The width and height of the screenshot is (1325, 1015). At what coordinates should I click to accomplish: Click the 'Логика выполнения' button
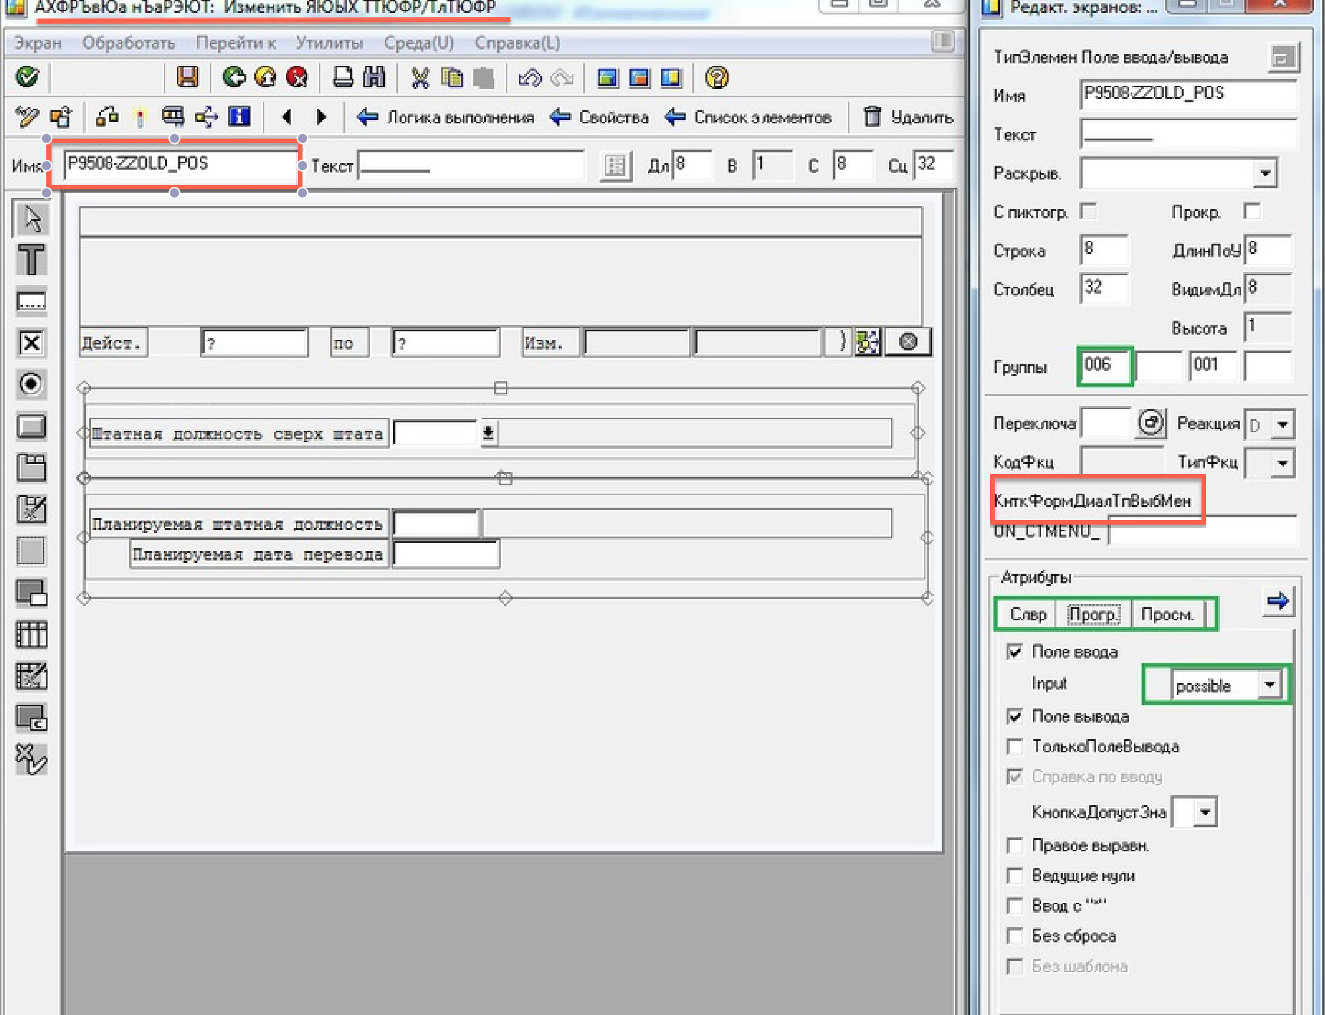coord(447,117)
